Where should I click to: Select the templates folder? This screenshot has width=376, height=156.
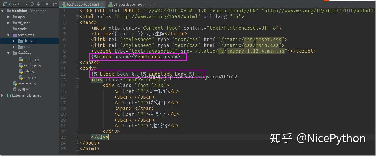pyautogui.click(x=26, y=35)
